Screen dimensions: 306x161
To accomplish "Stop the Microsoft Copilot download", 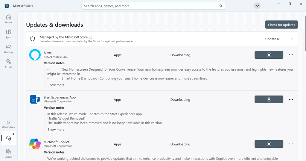I will click(x=269, y=144).
